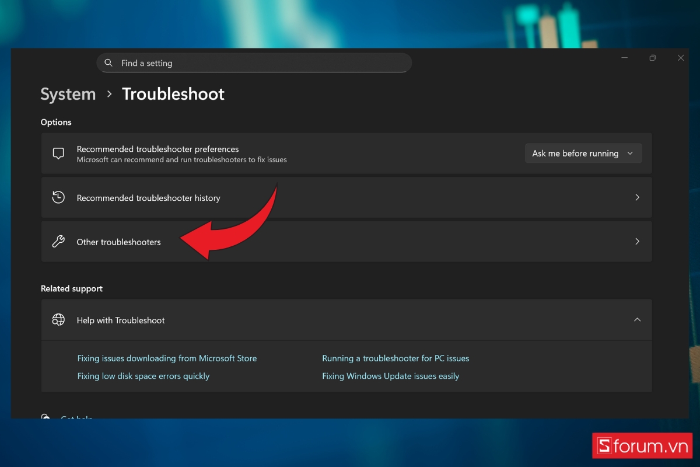This screenshot has width=700, height=467.
Task: Click the history clock icon beside Recommended troubleshooter history
Action: (58, 197)
